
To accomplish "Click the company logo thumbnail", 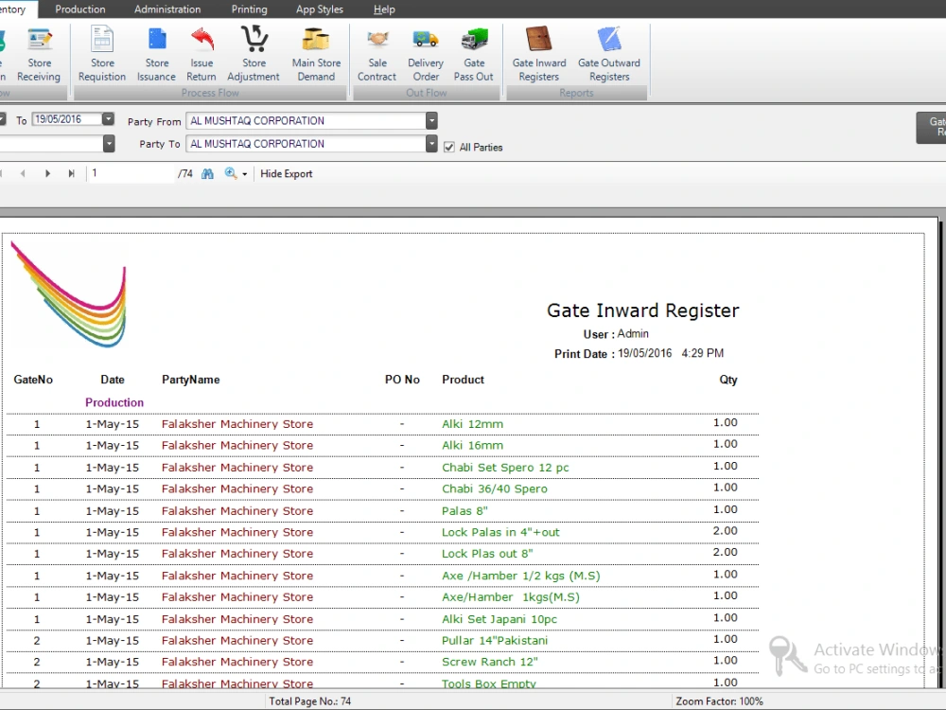I will [69, 294].
